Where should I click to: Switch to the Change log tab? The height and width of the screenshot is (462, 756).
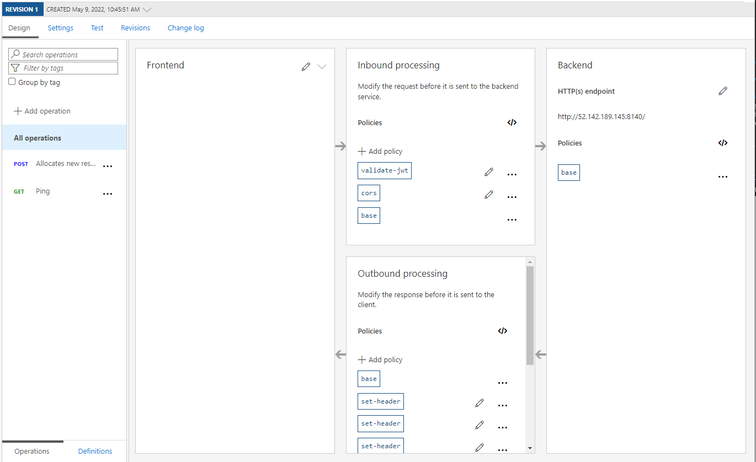pos(185,28)
